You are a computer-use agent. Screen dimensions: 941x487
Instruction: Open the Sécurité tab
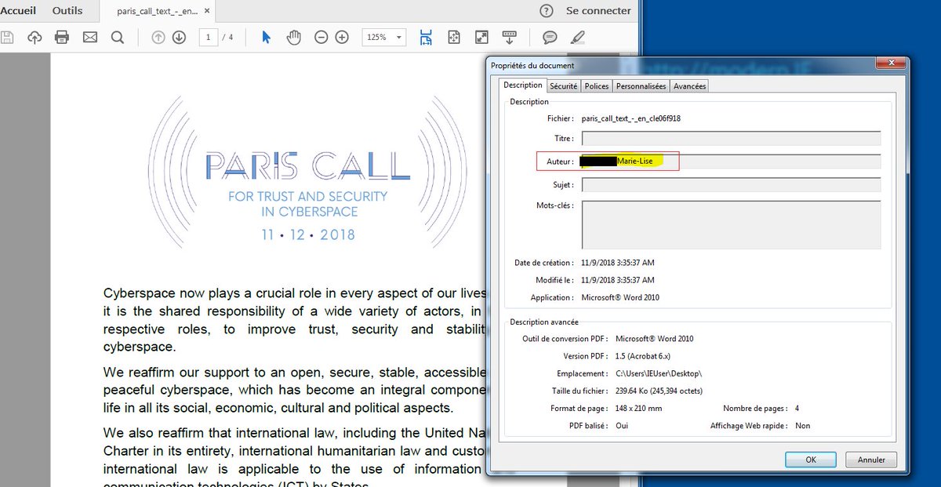[x=564, y=86]
